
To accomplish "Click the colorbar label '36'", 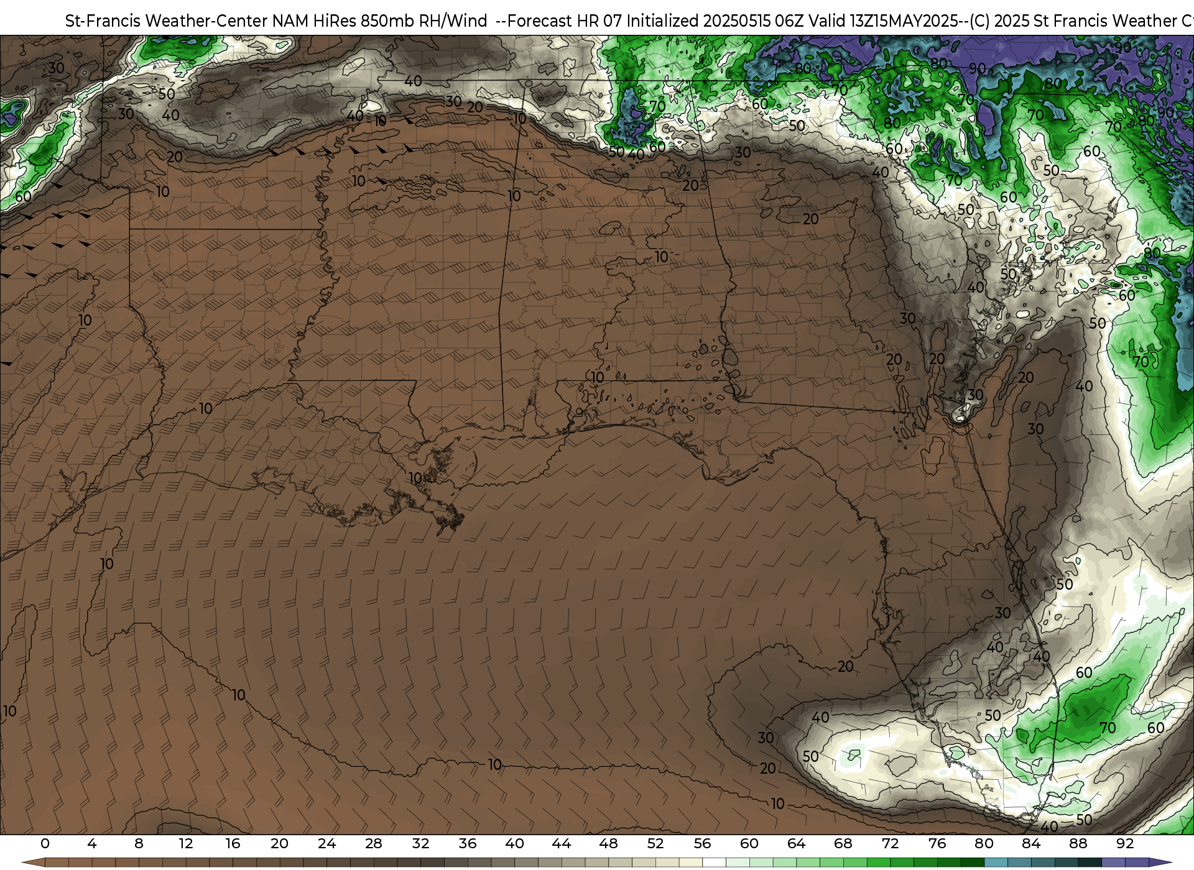I will coord(468,844).
